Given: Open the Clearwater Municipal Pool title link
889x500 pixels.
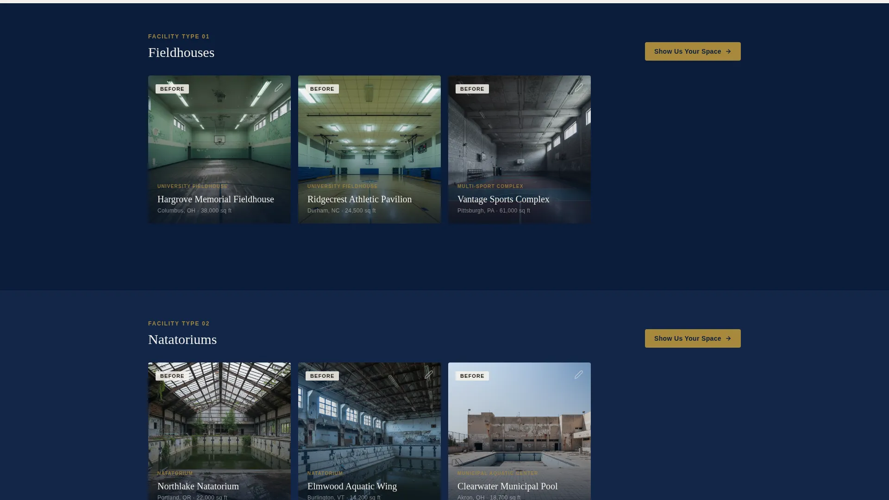Looking at the screenshot, I should point(507,486).
